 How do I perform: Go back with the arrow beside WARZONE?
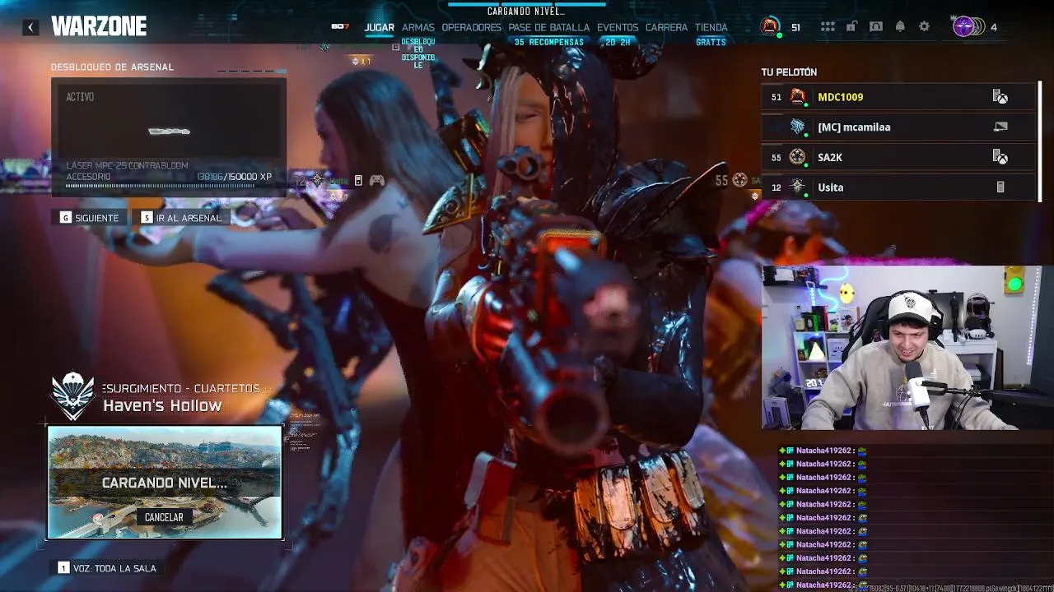click(x=30, y=27)
